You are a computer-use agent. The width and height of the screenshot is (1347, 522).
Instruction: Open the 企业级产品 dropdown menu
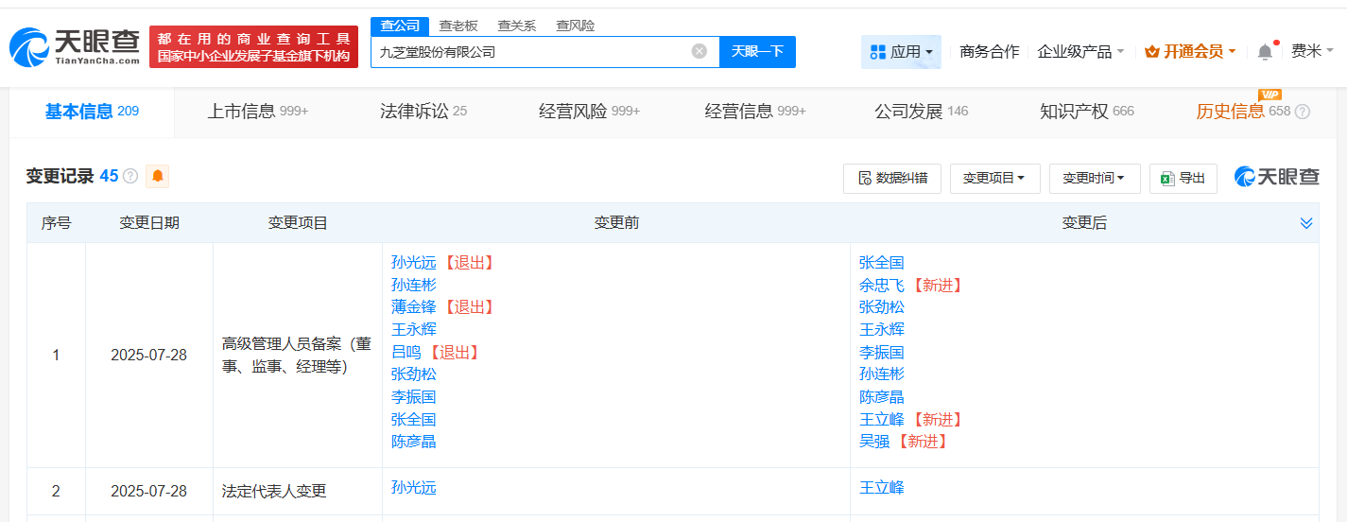(1080, 52)
